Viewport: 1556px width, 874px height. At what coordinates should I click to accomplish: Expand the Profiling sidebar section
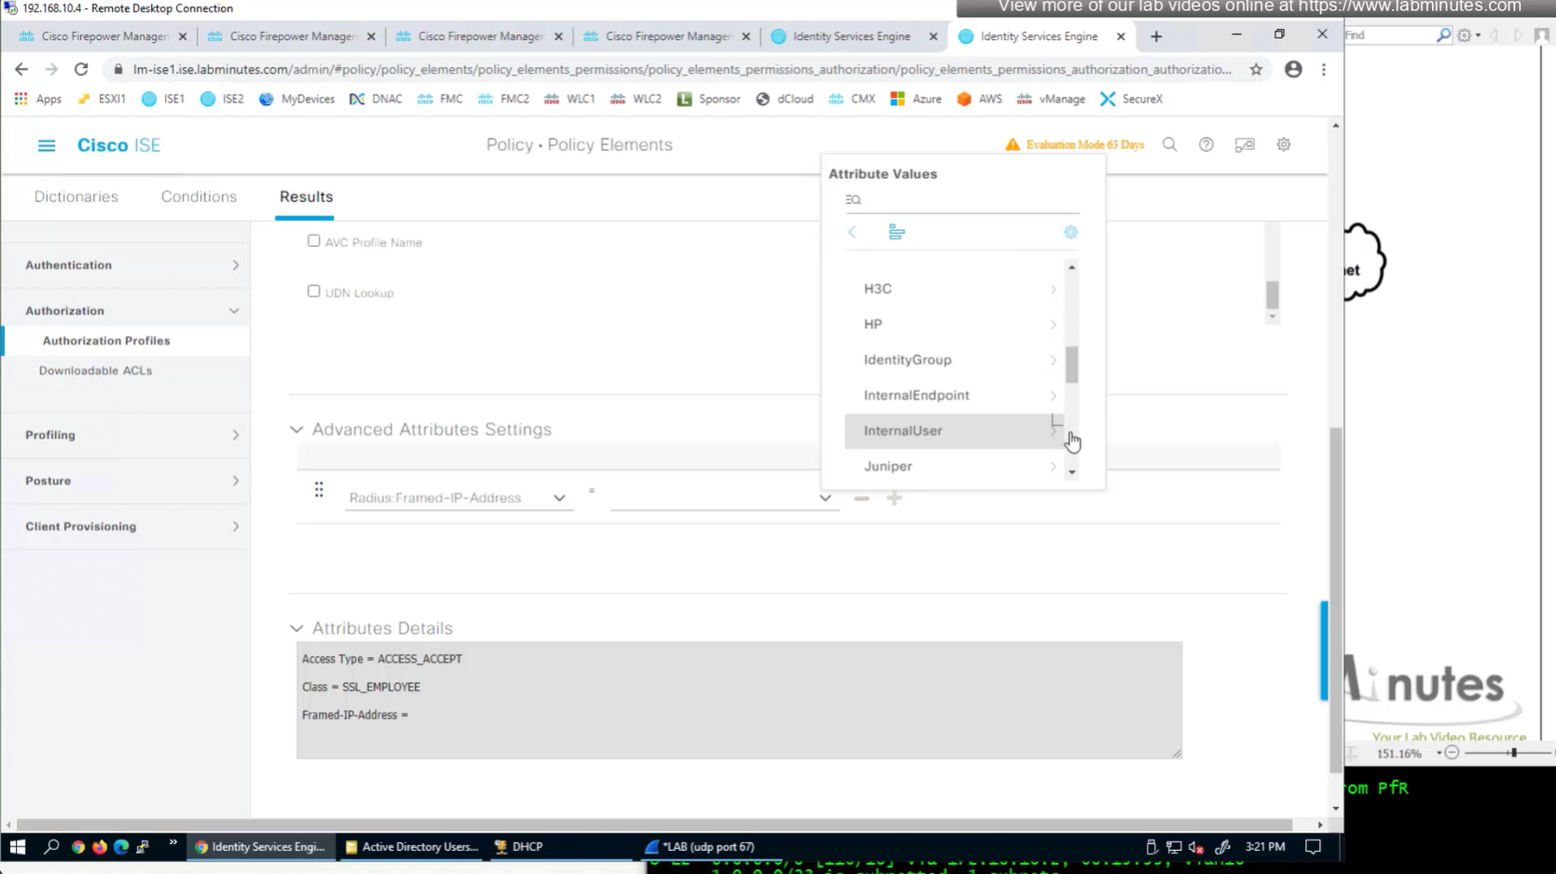coord(131,435)
